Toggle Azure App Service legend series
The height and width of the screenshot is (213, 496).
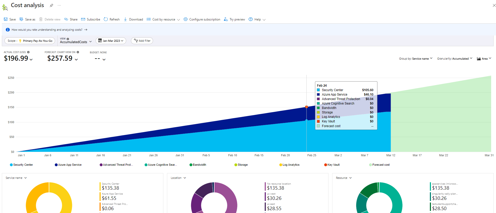(x=68, y=165)
